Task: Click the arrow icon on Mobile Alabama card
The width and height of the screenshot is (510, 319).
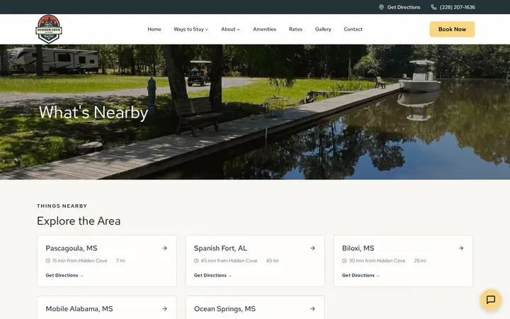Action: [x=164, y=308]
